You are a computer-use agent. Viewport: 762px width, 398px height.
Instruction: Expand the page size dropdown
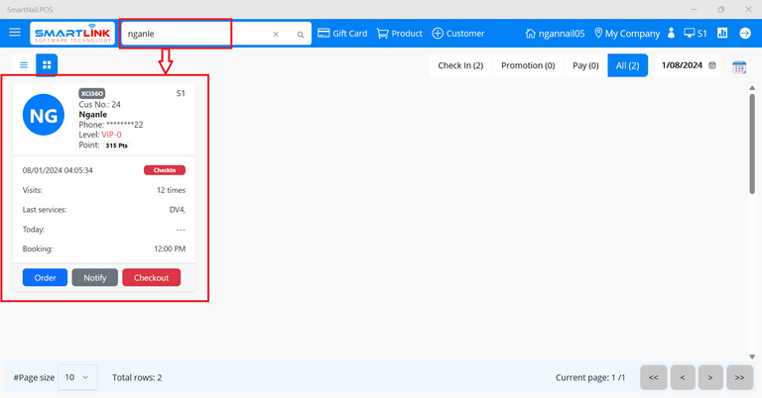point(78,377)
